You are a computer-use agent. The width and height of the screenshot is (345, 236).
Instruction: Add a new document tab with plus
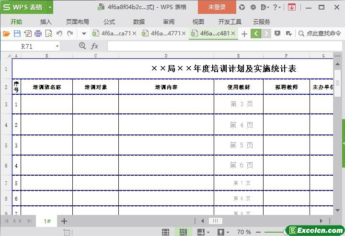click(244, 34)
